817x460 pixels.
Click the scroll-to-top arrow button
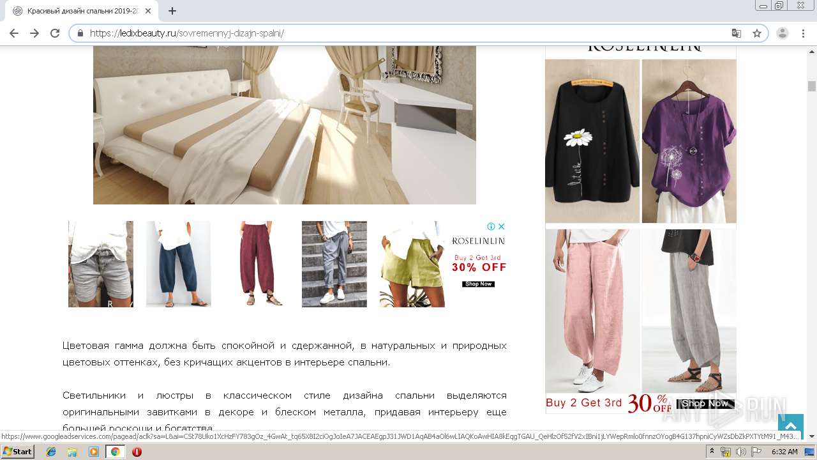pos(790,426)
